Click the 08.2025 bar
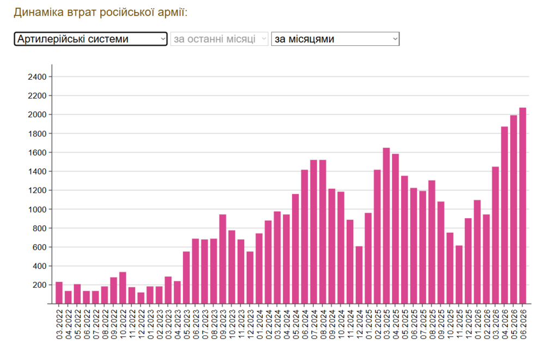The height and width of the screenshot is (349, 545). (x=432, y=242)
